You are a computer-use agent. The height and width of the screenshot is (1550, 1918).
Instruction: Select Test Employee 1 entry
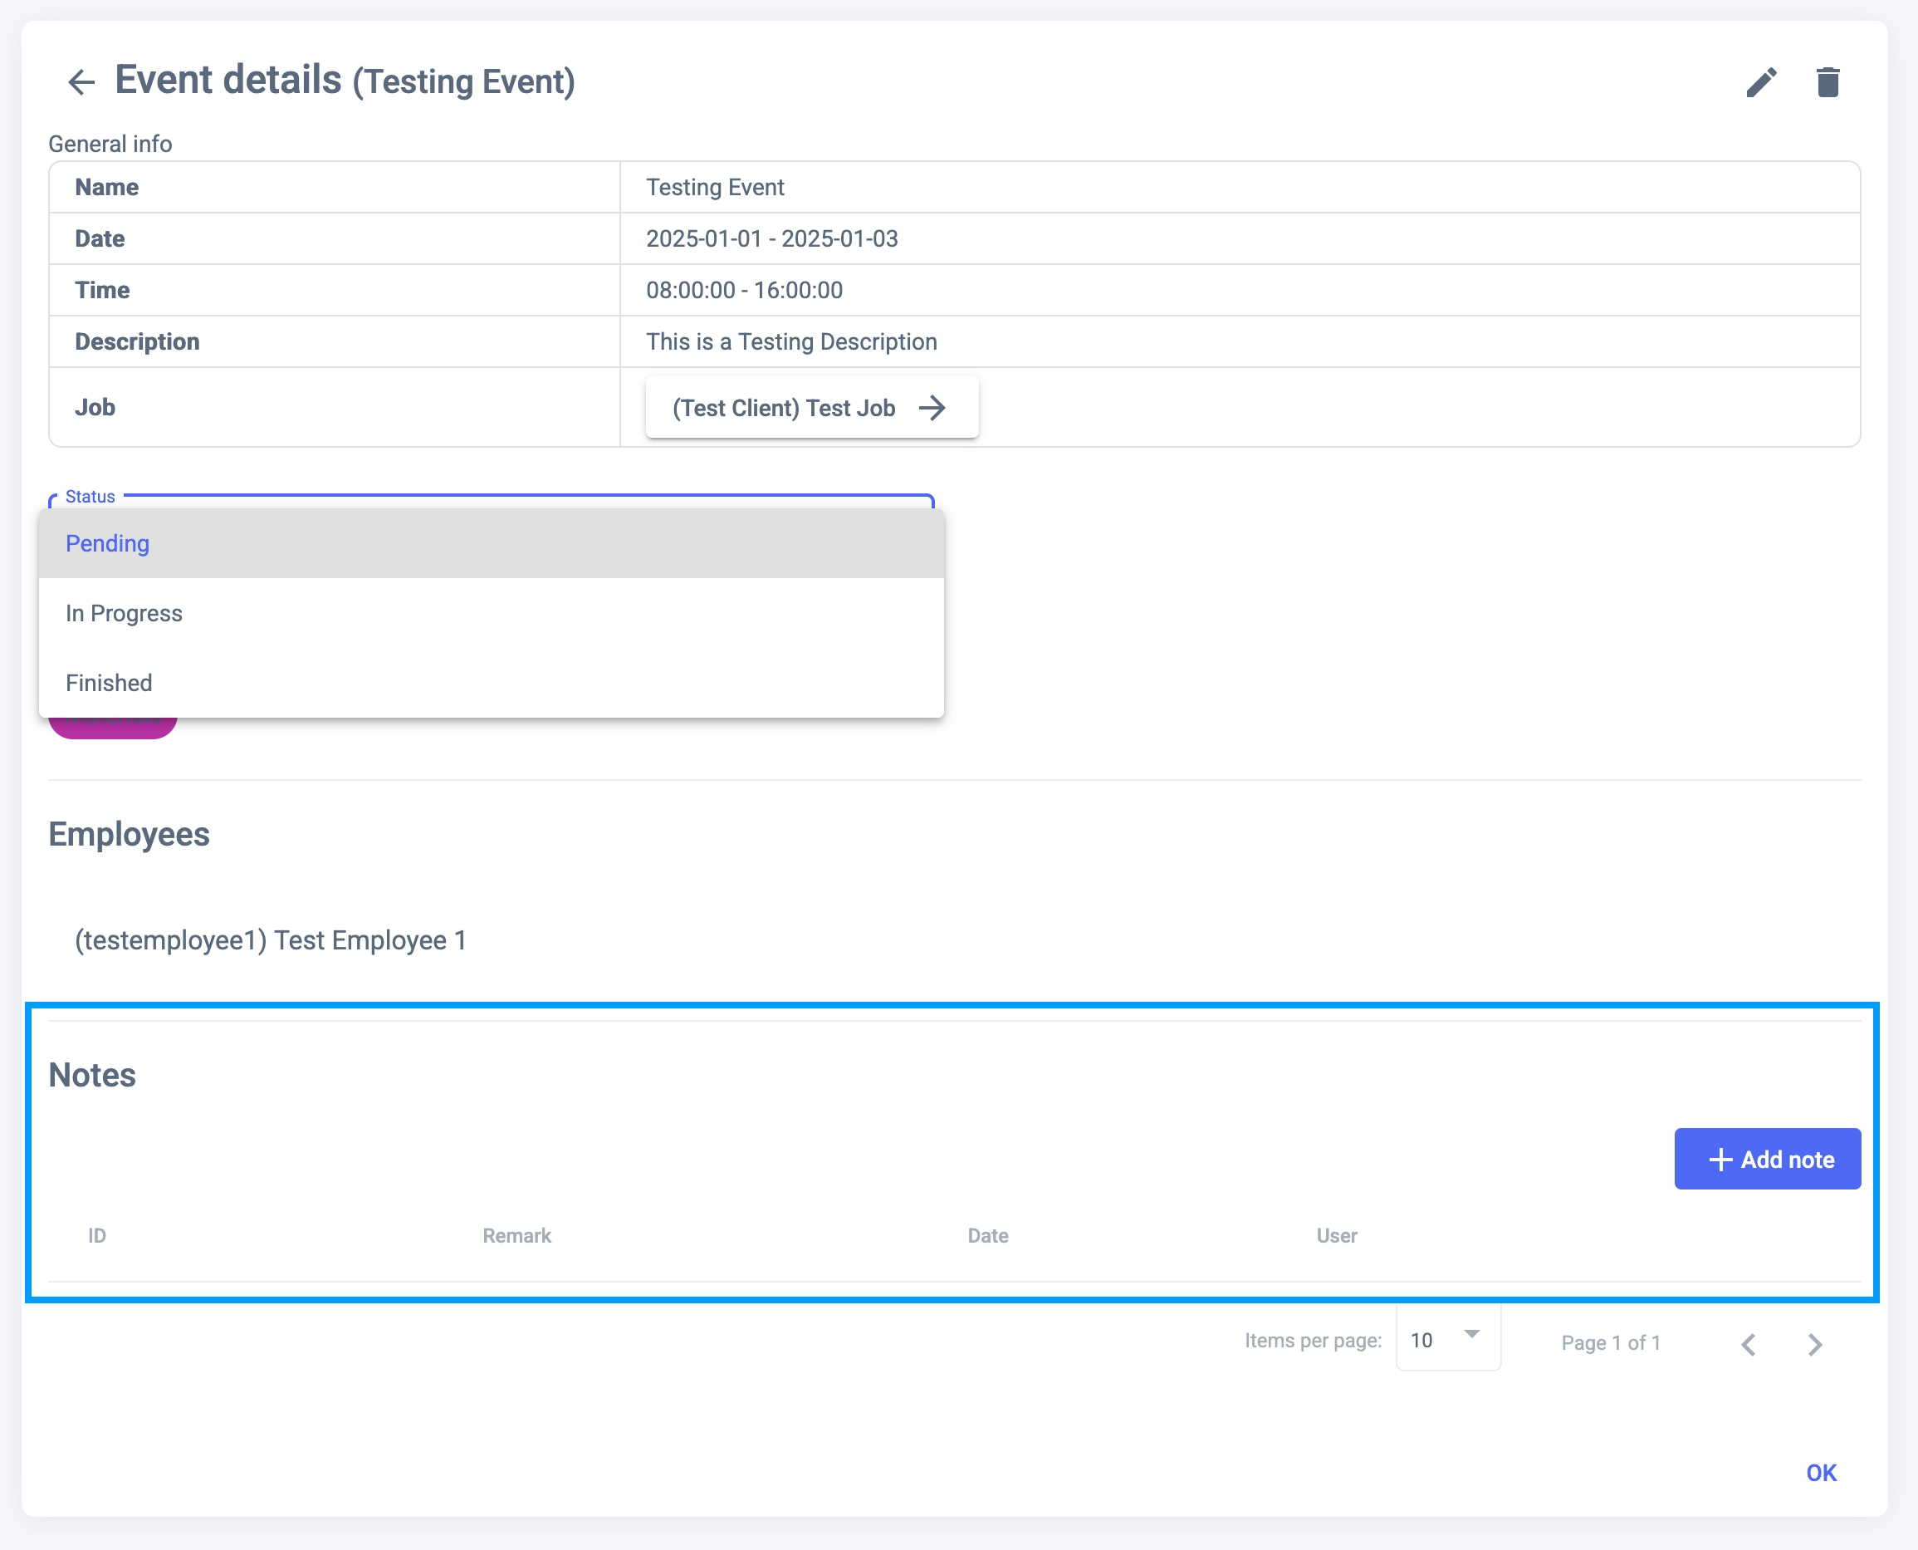click(x=271, y=940)
